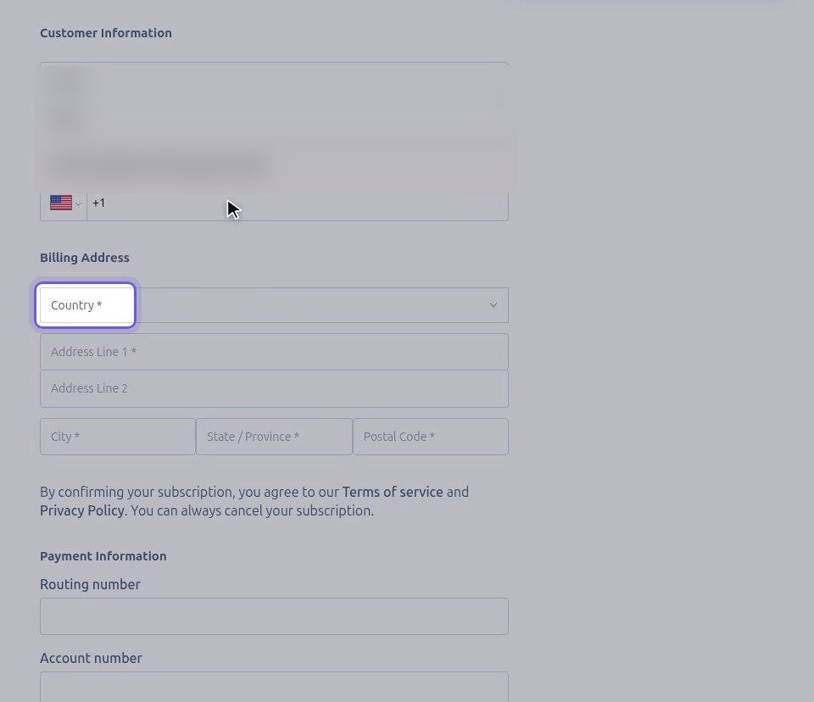Click the Payment Information heading
Image resolution: width=814 pixels, height=702 pixels.
pos(103,556)
